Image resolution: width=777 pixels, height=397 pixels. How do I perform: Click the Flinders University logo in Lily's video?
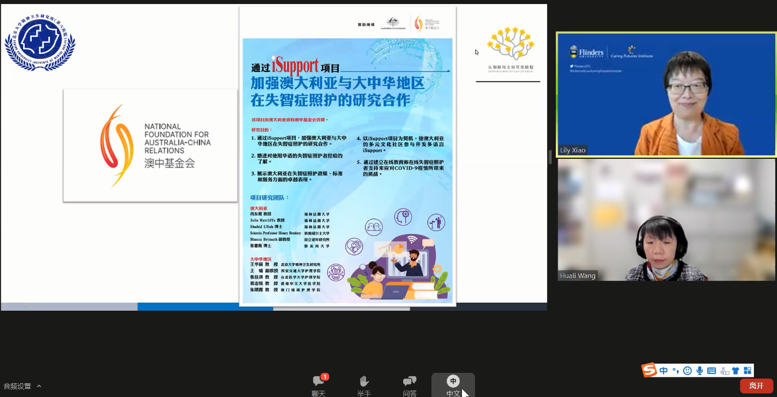point(587,52)
